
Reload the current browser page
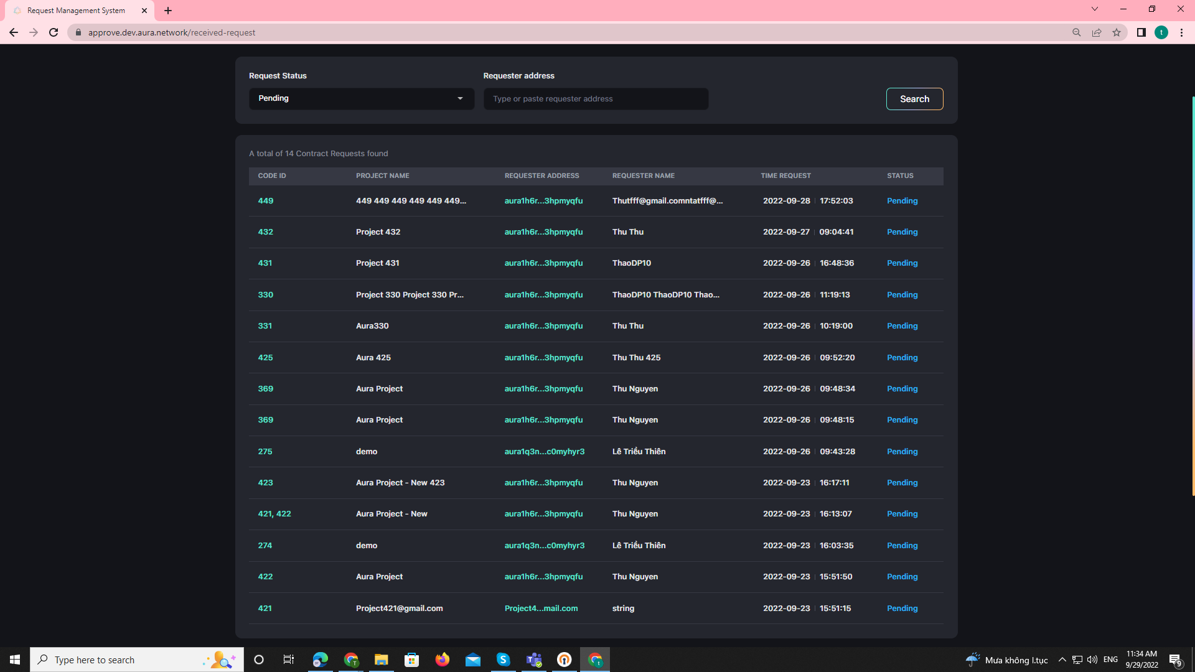point(54,32)
